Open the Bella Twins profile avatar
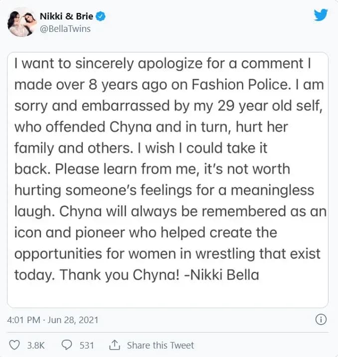 [x=21, y=22]
